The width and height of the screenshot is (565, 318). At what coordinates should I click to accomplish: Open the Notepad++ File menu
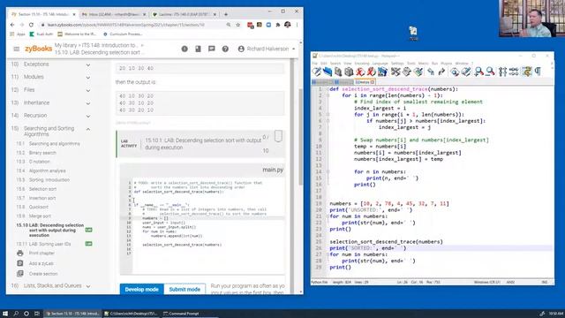[x=314, y=64]
